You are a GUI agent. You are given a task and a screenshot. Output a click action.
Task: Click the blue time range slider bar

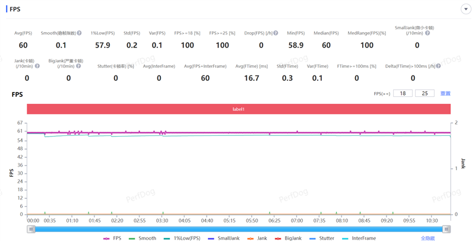pos(237,229)
